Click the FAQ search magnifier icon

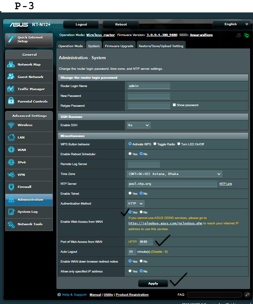(x=247, y=295)
